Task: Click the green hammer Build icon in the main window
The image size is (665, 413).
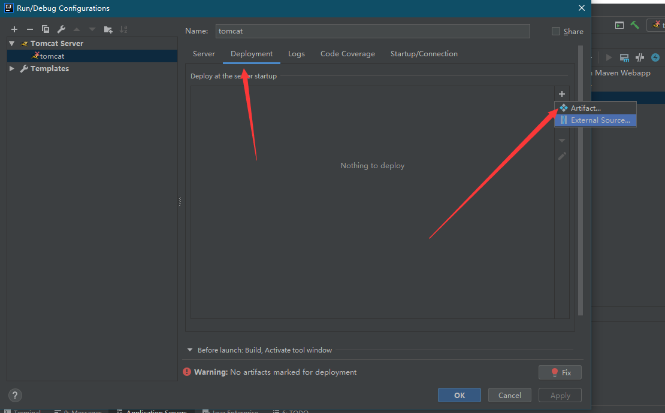Action: [x=635, y=25]
